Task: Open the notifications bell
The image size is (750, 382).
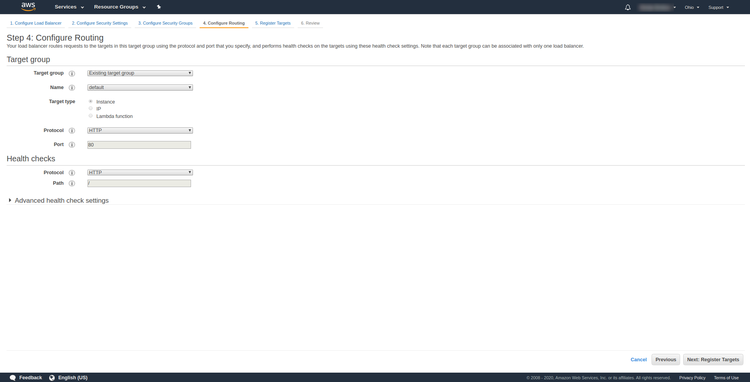Action: (628, 7)
